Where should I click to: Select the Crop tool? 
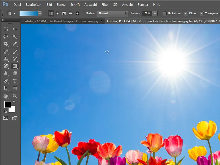[6, 44]
